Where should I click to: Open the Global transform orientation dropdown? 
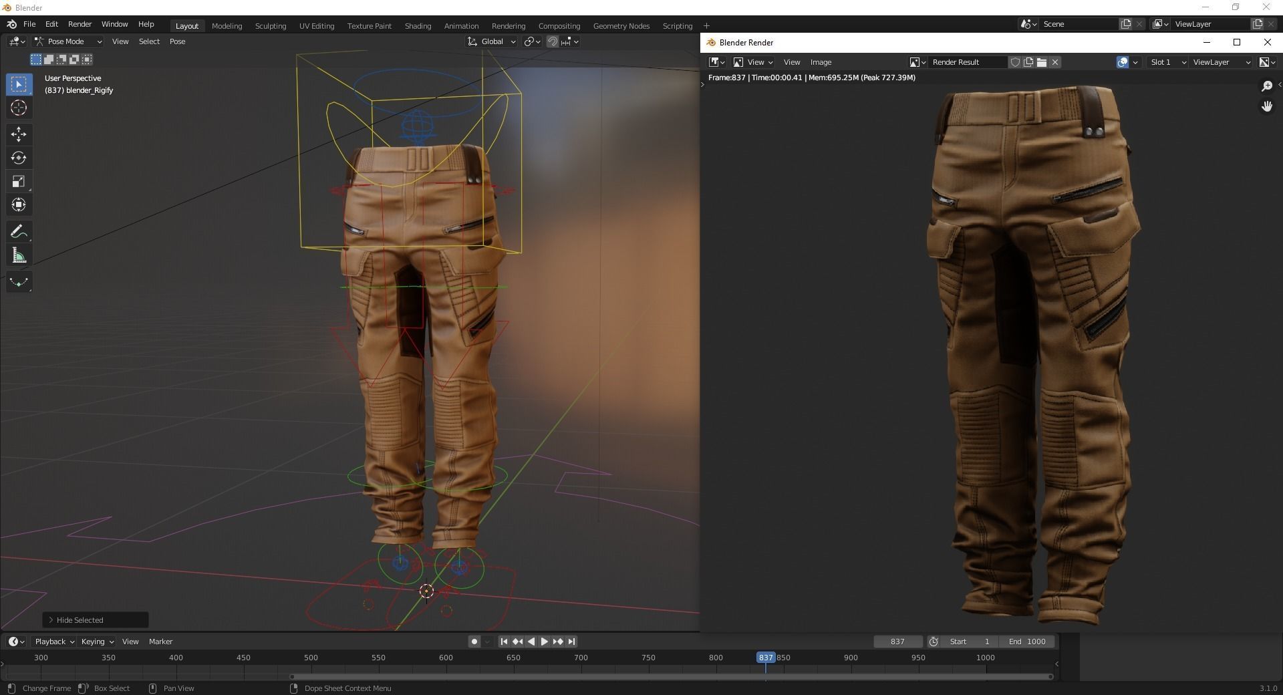click(492, 41)
